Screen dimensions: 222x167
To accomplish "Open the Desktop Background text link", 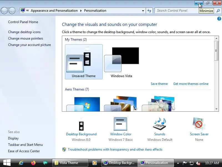I will pos(81,134).
